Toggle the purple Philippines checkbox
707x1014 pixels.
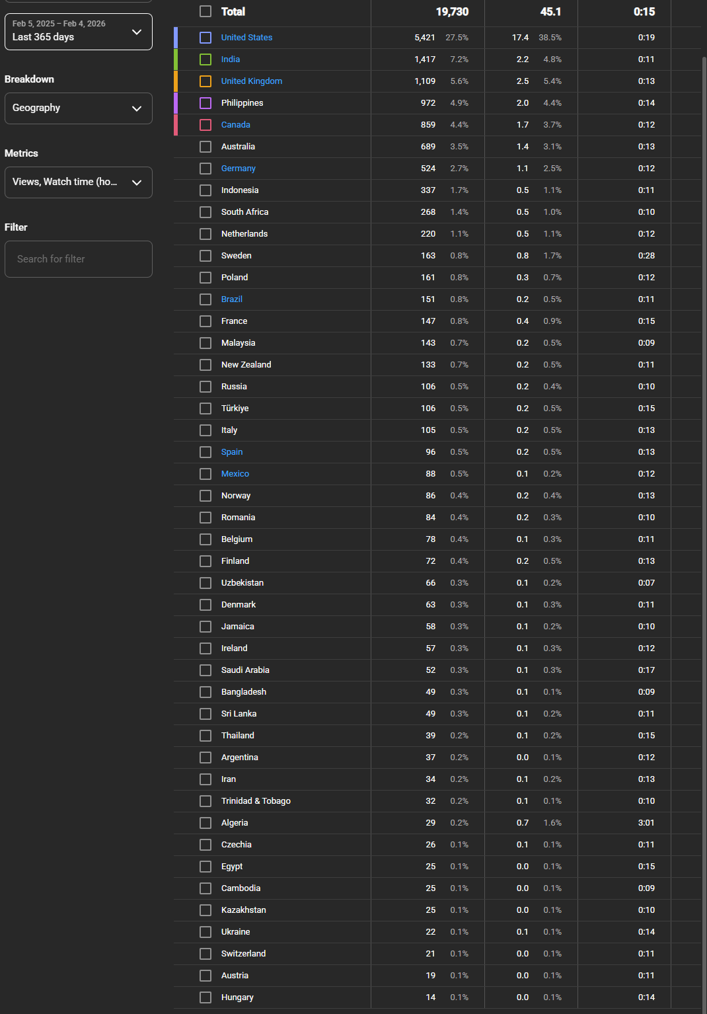pyautogui.click(x=205, y=103)
